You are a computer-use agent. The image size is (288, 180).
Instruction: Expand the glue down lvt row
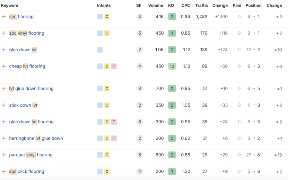[x=4, y=50]
